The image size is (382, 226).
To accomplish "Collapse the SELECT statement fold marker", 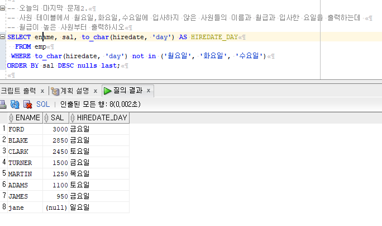I will [x=2, y=36].
